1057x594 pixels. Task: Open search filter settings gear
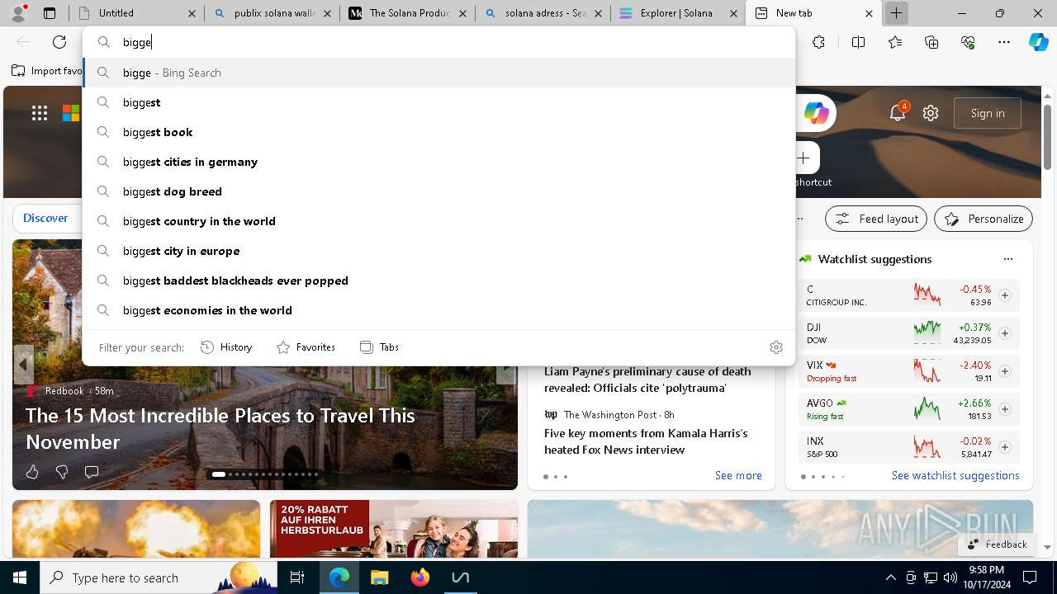click(775, 347)
